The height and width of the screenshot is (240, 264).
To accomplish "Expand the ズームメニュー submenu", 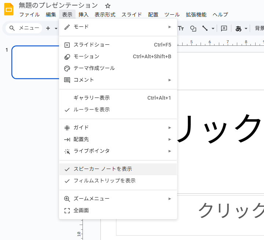I will tap(118, 199).
